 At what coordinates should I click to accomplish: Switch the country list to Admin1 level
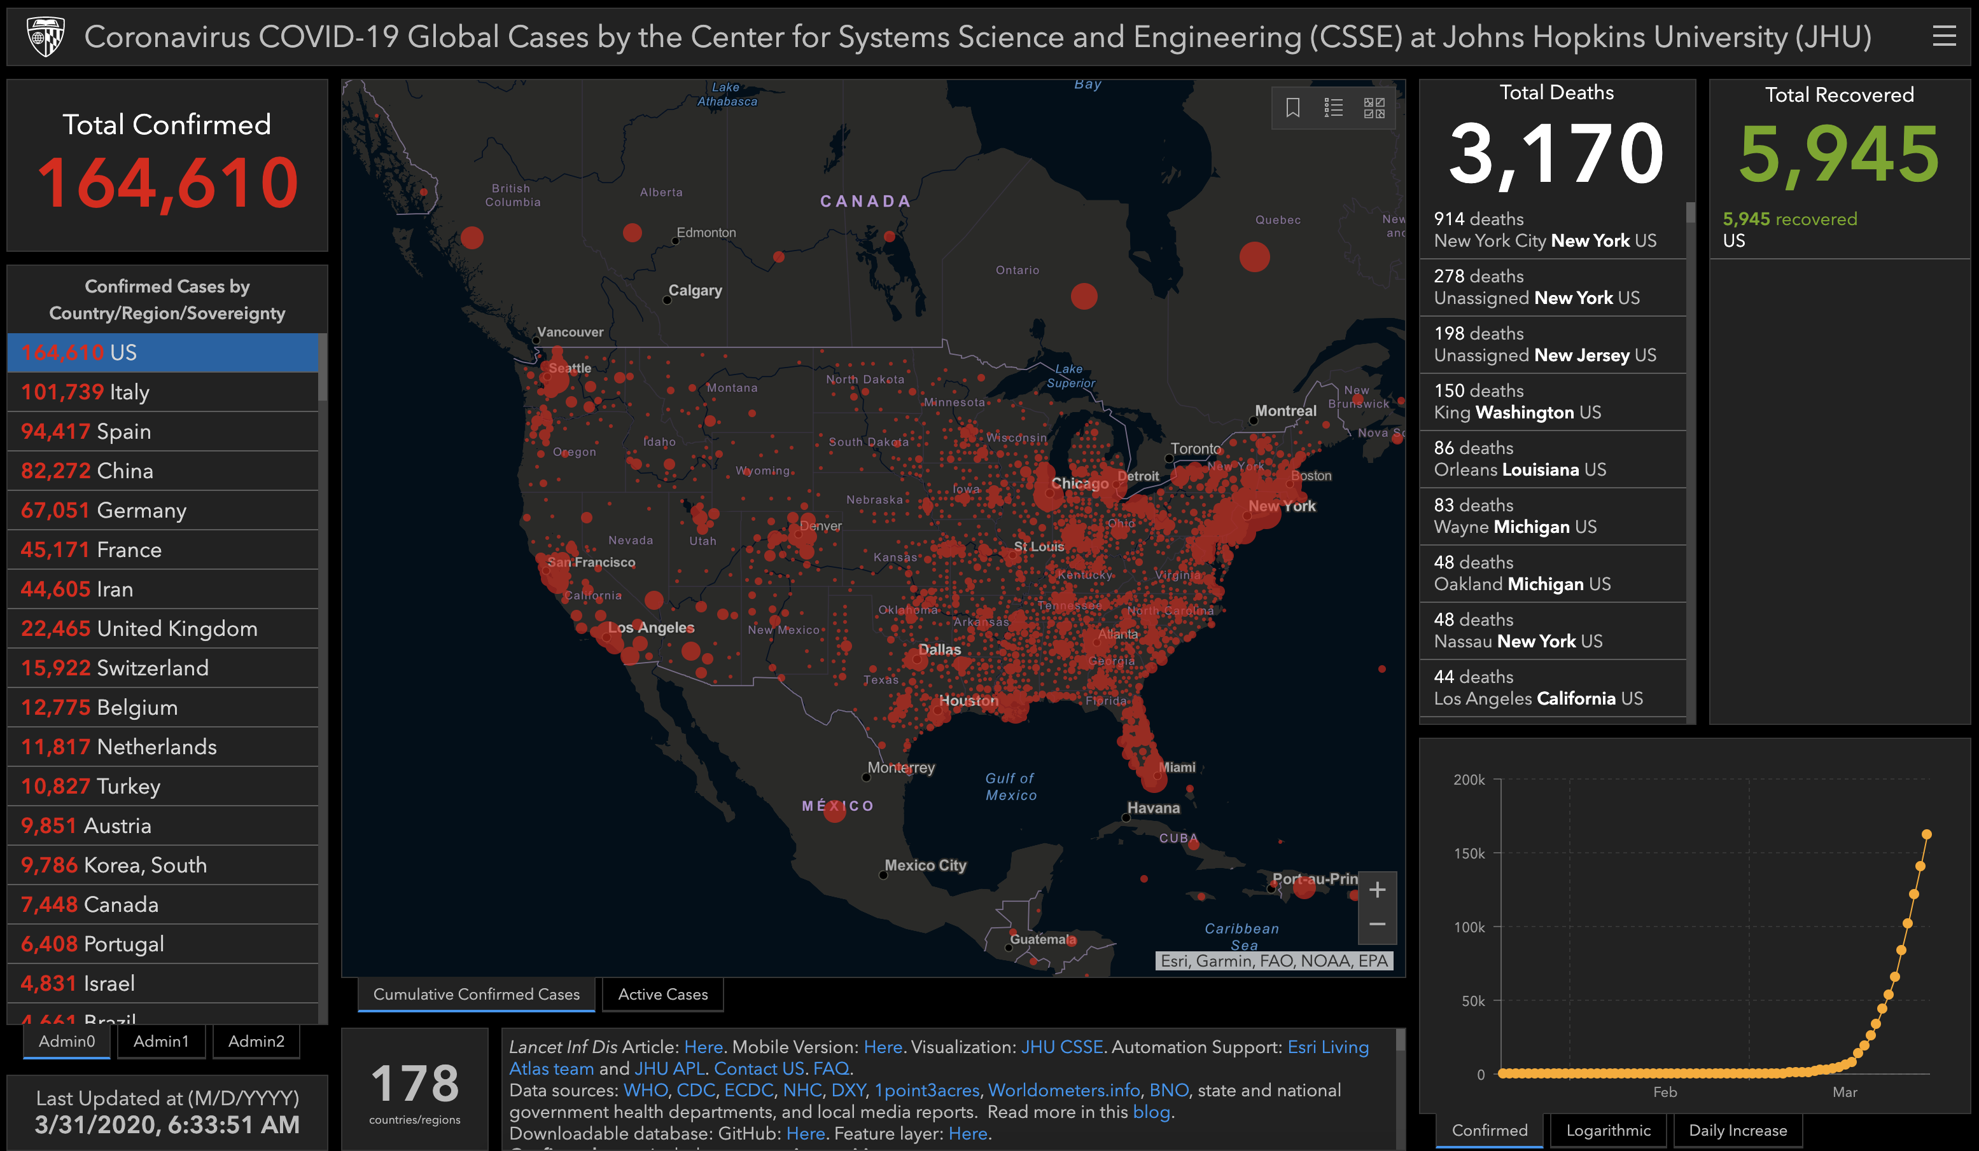[x=161, y=1041]
